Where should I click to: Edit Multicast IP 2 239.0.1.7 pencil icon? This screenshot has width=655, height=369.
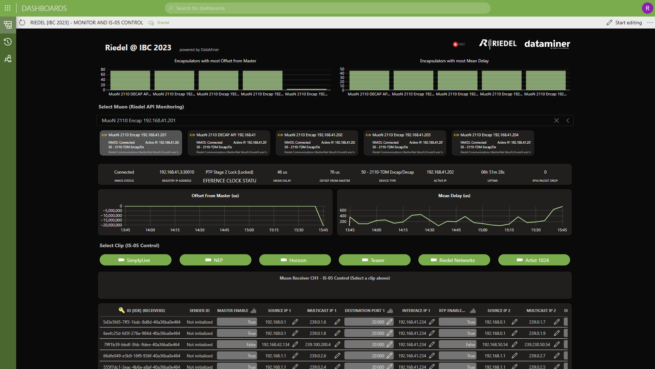[557, 322]
